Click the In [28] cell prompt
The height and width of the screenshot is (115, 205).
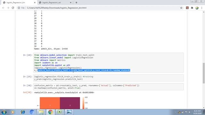click(x=28, y=55)
